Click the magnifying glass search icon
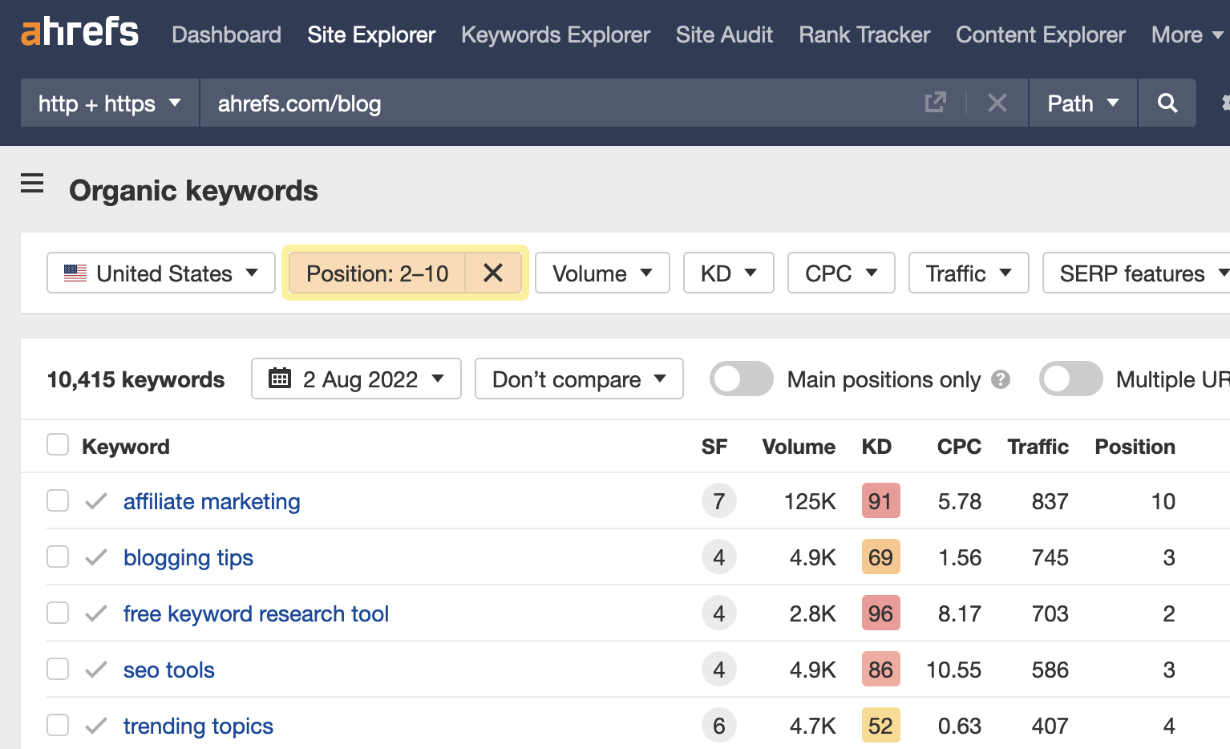Image resolution: width=1230 pixels, height=749 pixels. [1167, 103]
